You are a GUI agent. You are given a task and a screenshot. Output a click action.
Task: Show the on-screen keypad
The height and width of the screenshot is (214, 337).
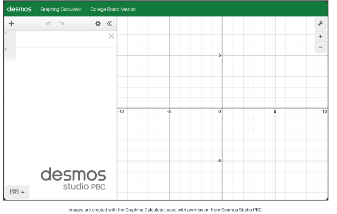click(17, 192)
